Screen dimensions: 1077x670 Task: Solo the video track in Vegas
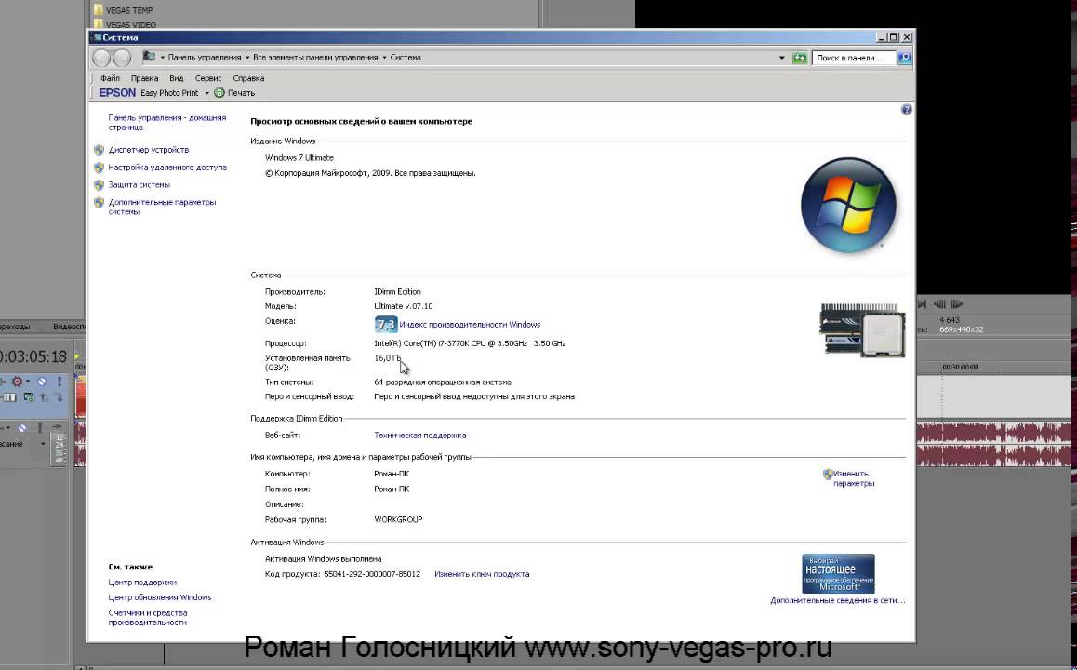pyautogui.click(x=60, y=382)
